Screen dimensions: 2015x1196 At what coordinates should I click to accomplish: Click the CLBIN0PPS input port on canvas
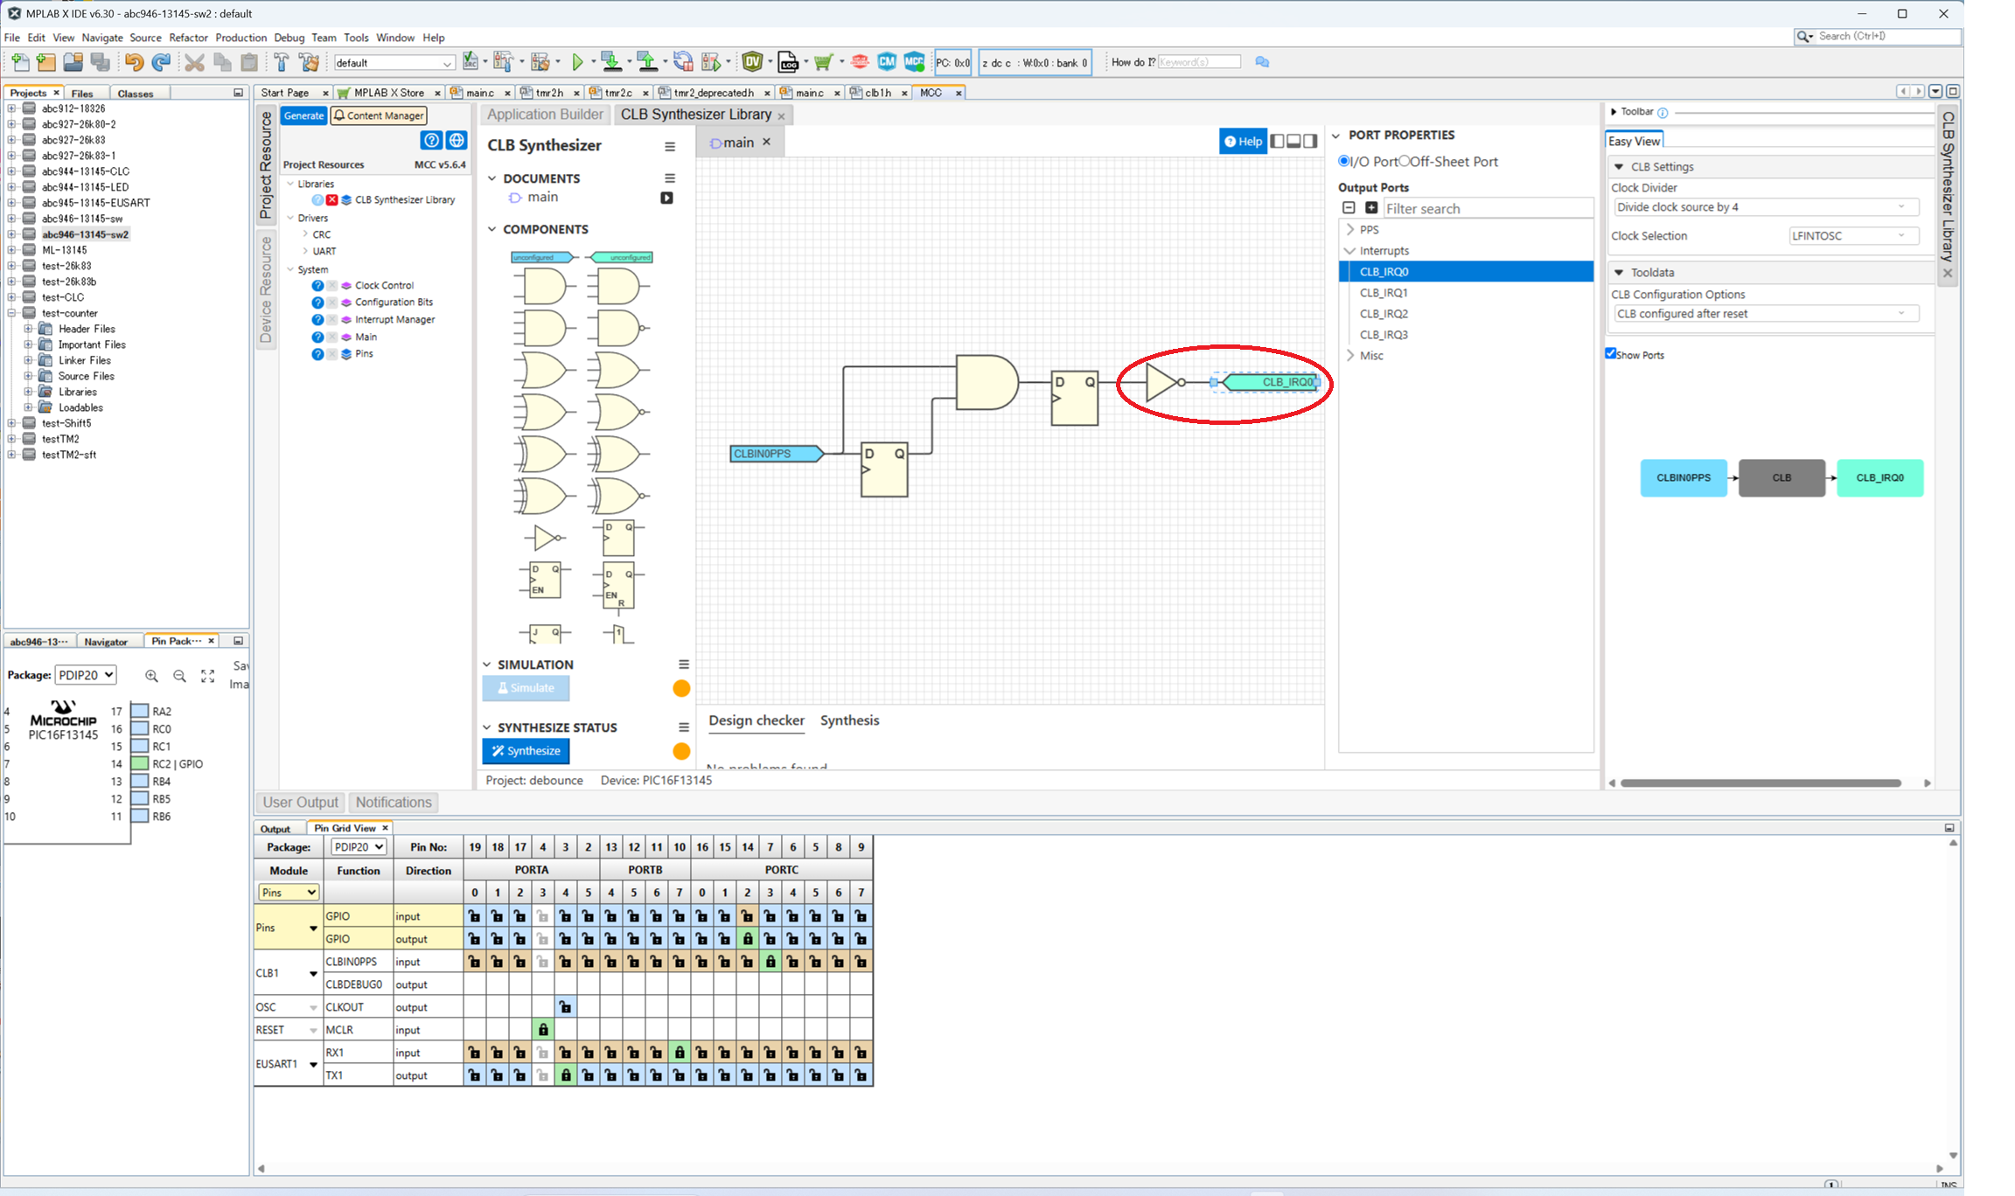[777, 454]
